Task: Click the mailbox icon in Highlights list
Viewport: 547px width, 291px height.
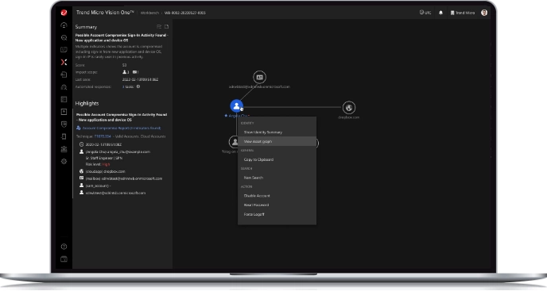Action: (81, 178)
